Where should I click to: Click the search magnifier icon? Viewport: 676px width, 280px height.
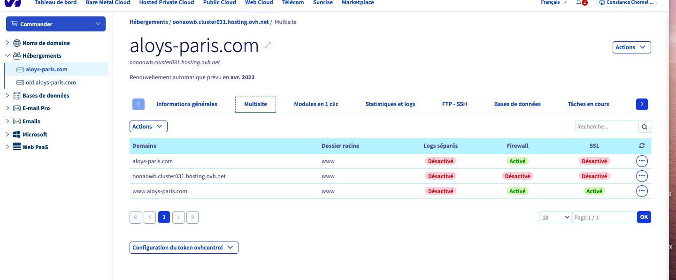pyautogui.click(x=645, y=127)
